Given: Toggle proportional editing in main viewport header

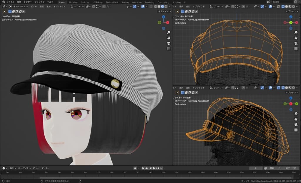Looking at the screenshot, I should [104, 6].
